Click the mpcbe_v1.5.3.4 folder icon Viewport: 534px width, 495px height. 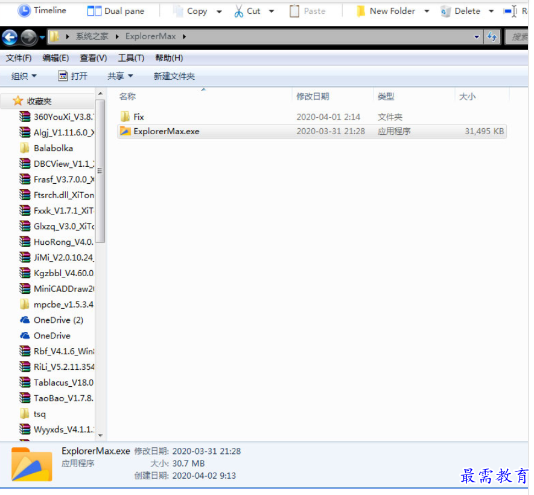point(25,304)
